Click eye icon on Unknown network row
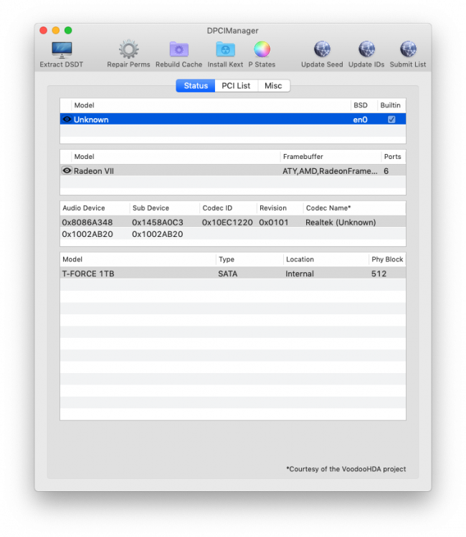The height and width of the screenshot is (537, 466). click(67, 119)
